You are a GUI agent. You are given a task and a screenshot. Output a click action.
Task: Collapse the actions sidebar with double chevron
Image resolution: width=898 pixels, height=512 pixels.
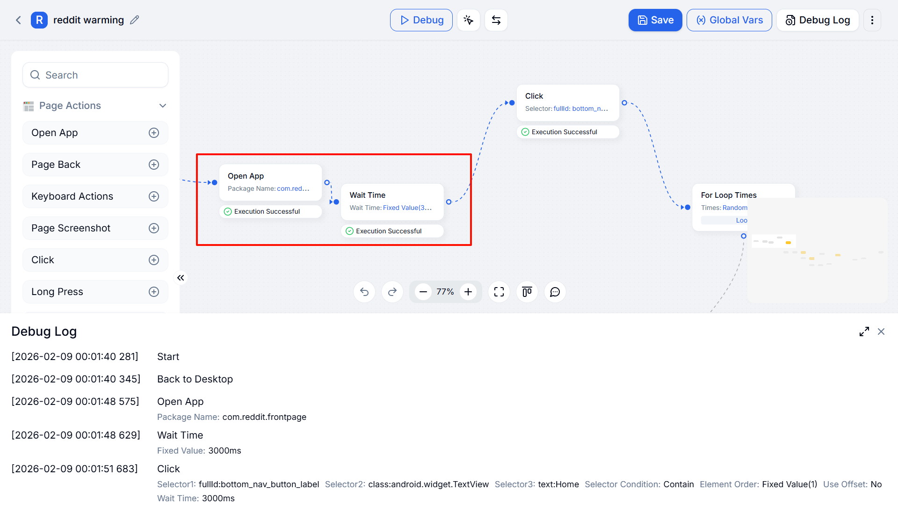[x=181, y=278]
